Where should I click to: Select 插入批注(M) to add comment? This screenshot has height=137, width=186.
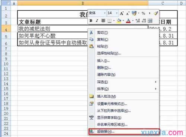pyautogui.click(x=124, y=96)
